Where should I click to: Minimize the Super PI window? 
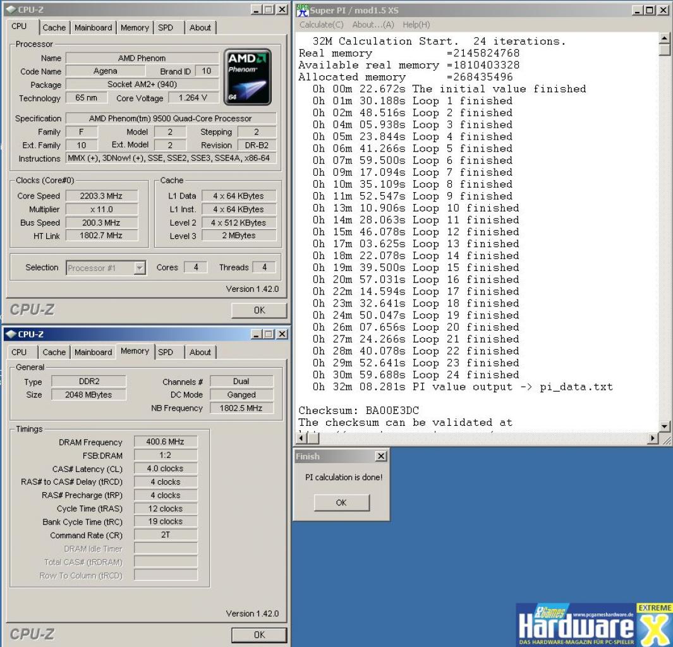click(638, 10)
